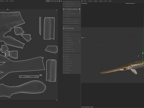Click Stop Interactive Mapping command
144x108 pixels.
click(72, 23)
